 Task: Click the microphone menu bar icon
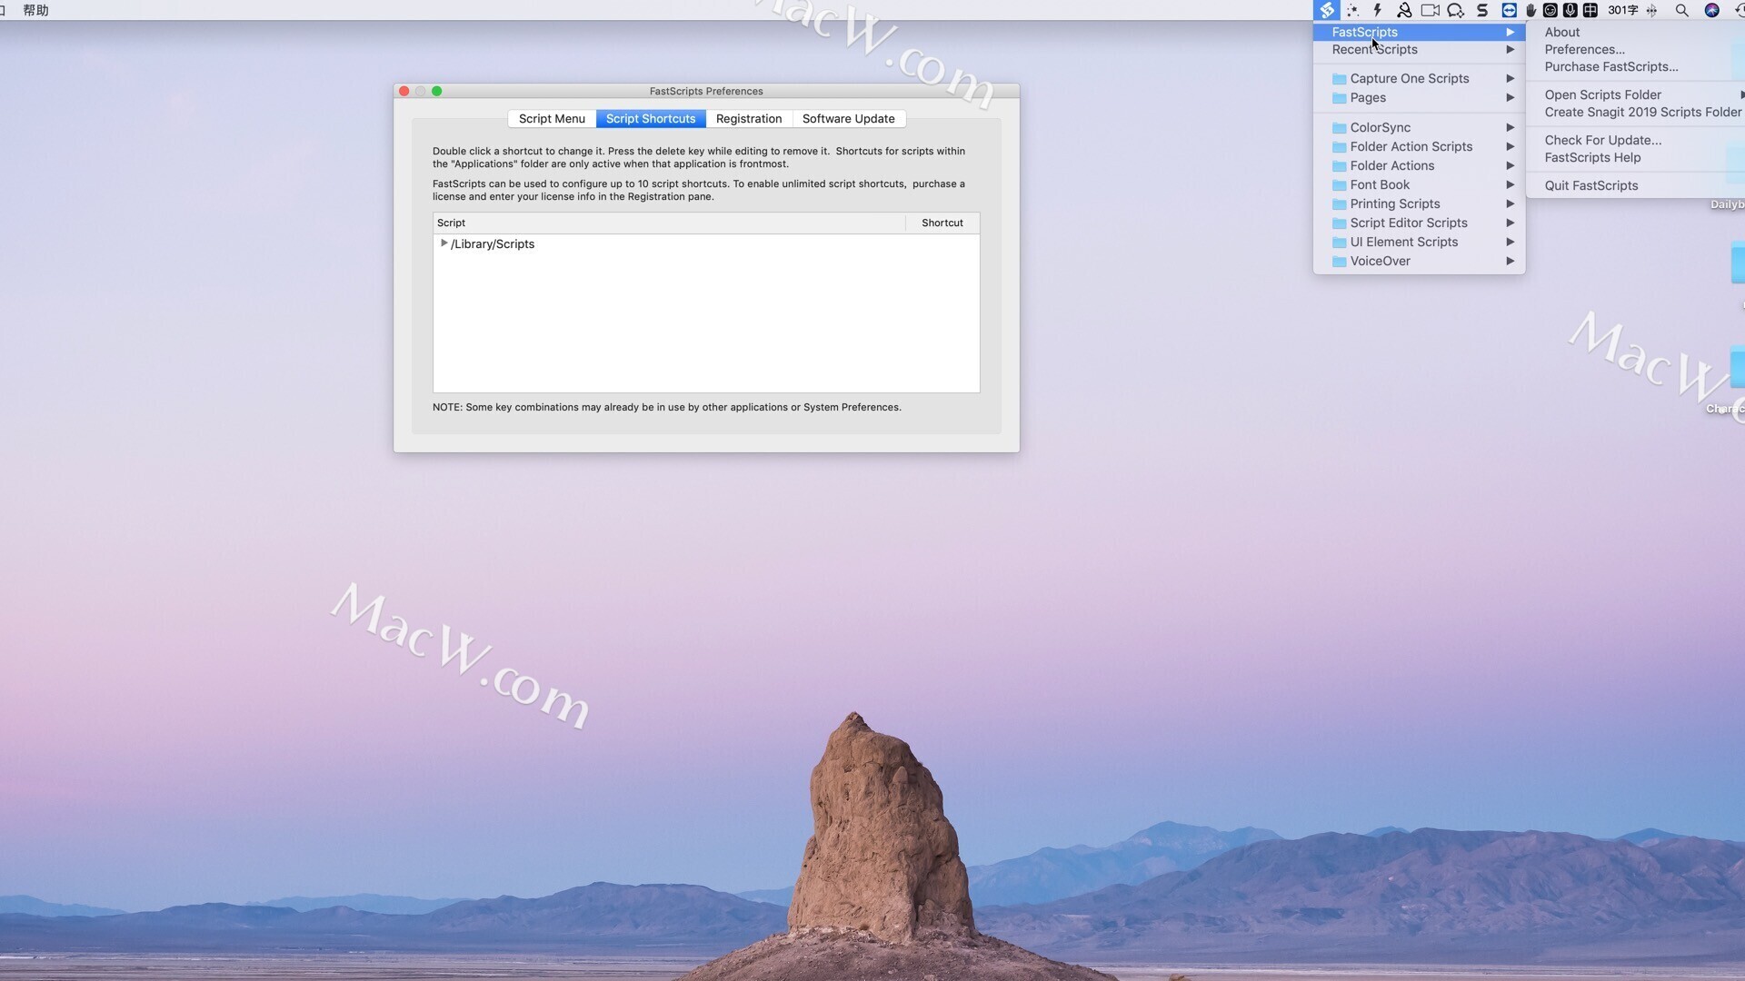click(1570, 10)
